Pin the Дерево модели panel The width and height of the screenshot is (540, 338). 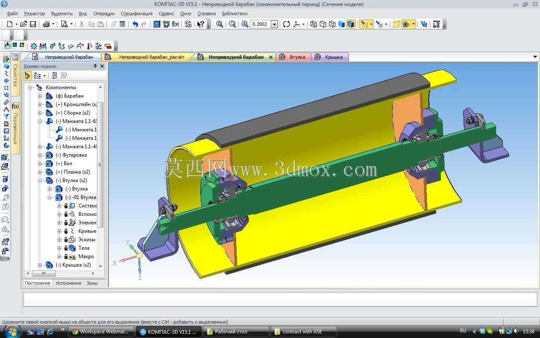click(95, 66)
